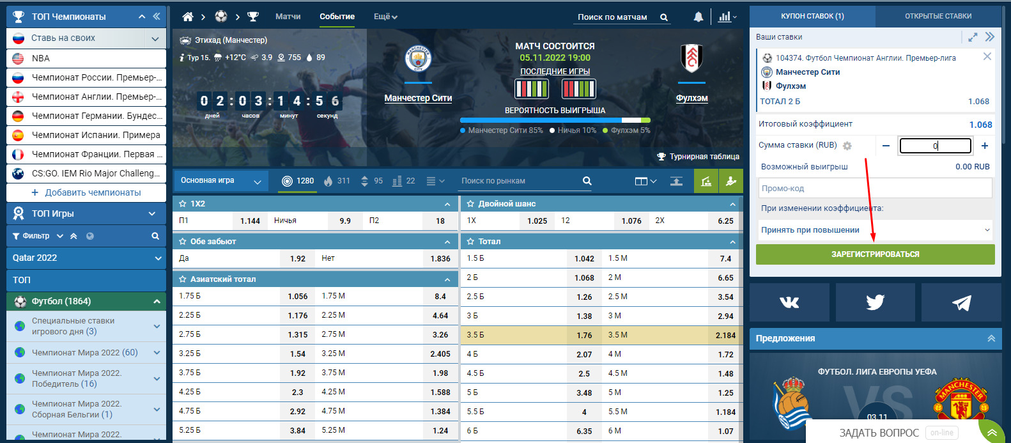The image size is (1011, 443).
Task: Filter popular markets flame icon 311
Action: click(x=337, y=181)
